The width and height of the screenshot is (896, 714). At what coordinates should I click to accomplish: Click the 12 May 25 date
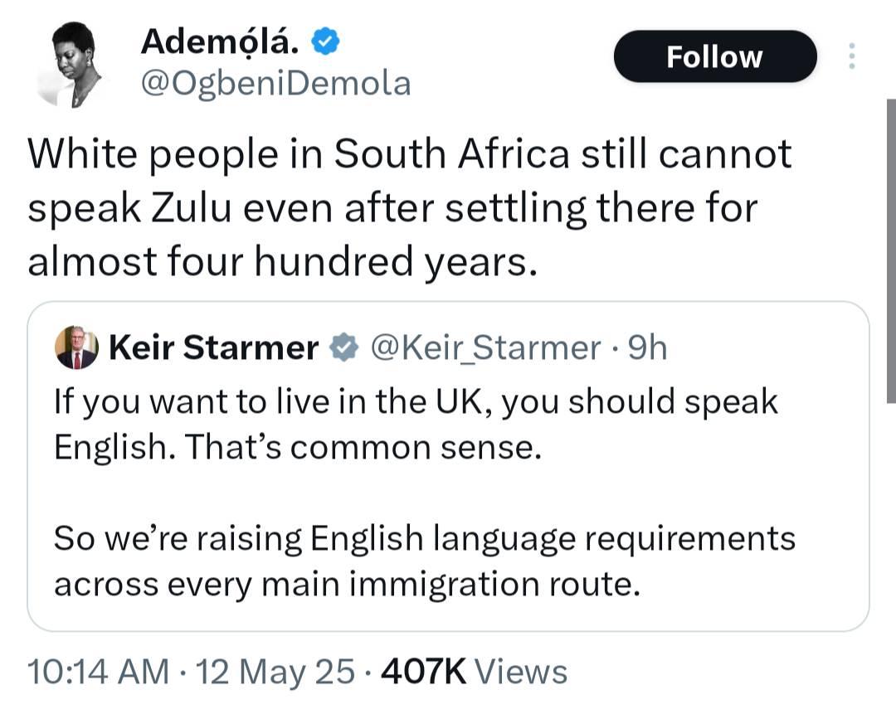(x=275, y=671)
